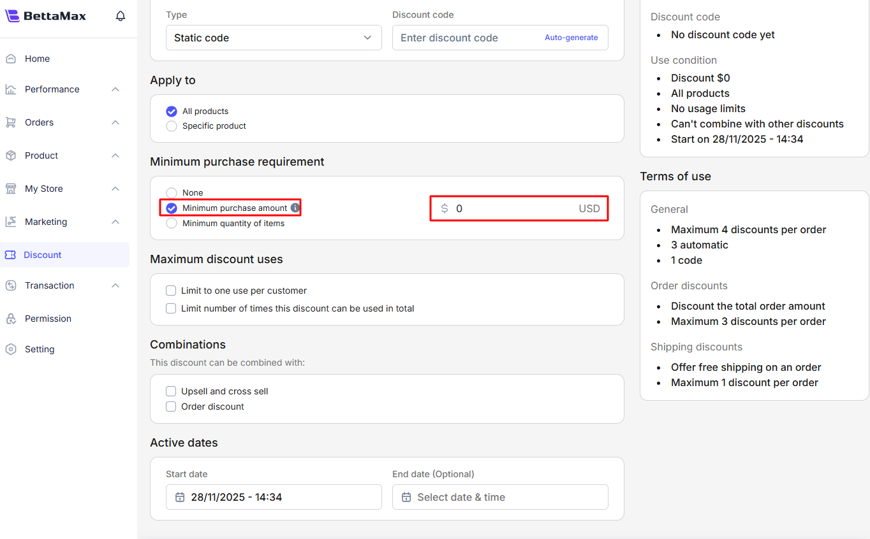Select the My Store icon
870x539 pixels.
(11, 188)
